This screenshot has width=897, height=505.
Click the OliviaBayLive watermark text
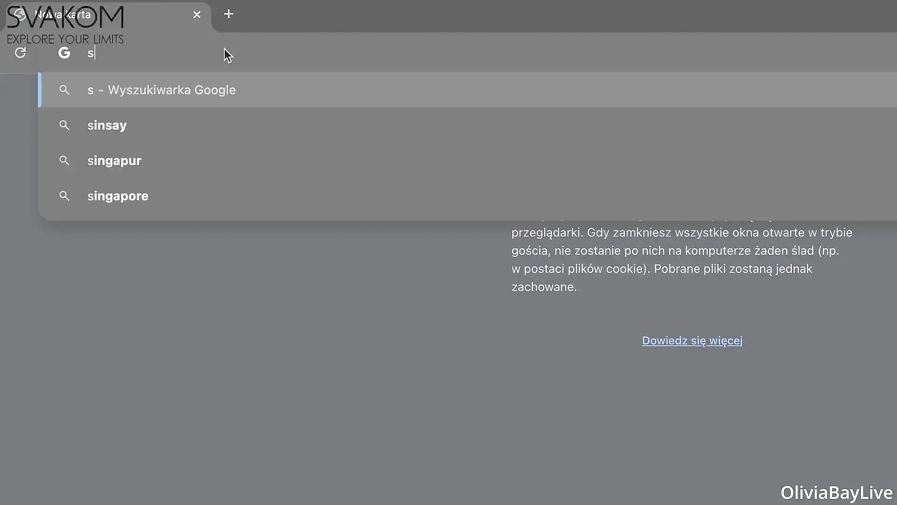tap(836, 492)
